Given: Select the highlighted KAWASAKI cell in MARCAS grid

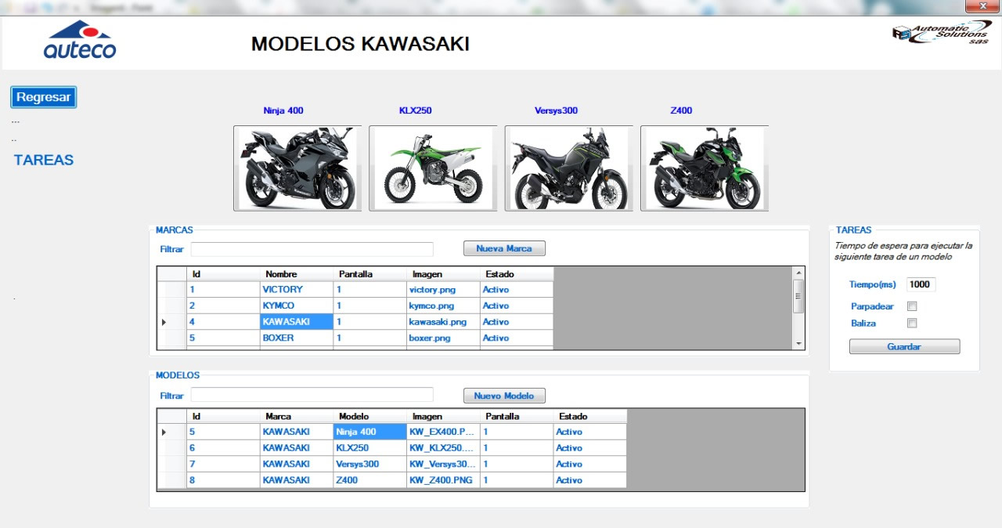Looking at the screenshot, I should point(297,322).
